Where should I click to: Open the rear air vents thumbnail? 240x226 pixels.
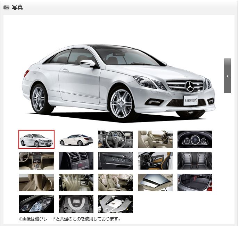[76, 161]
